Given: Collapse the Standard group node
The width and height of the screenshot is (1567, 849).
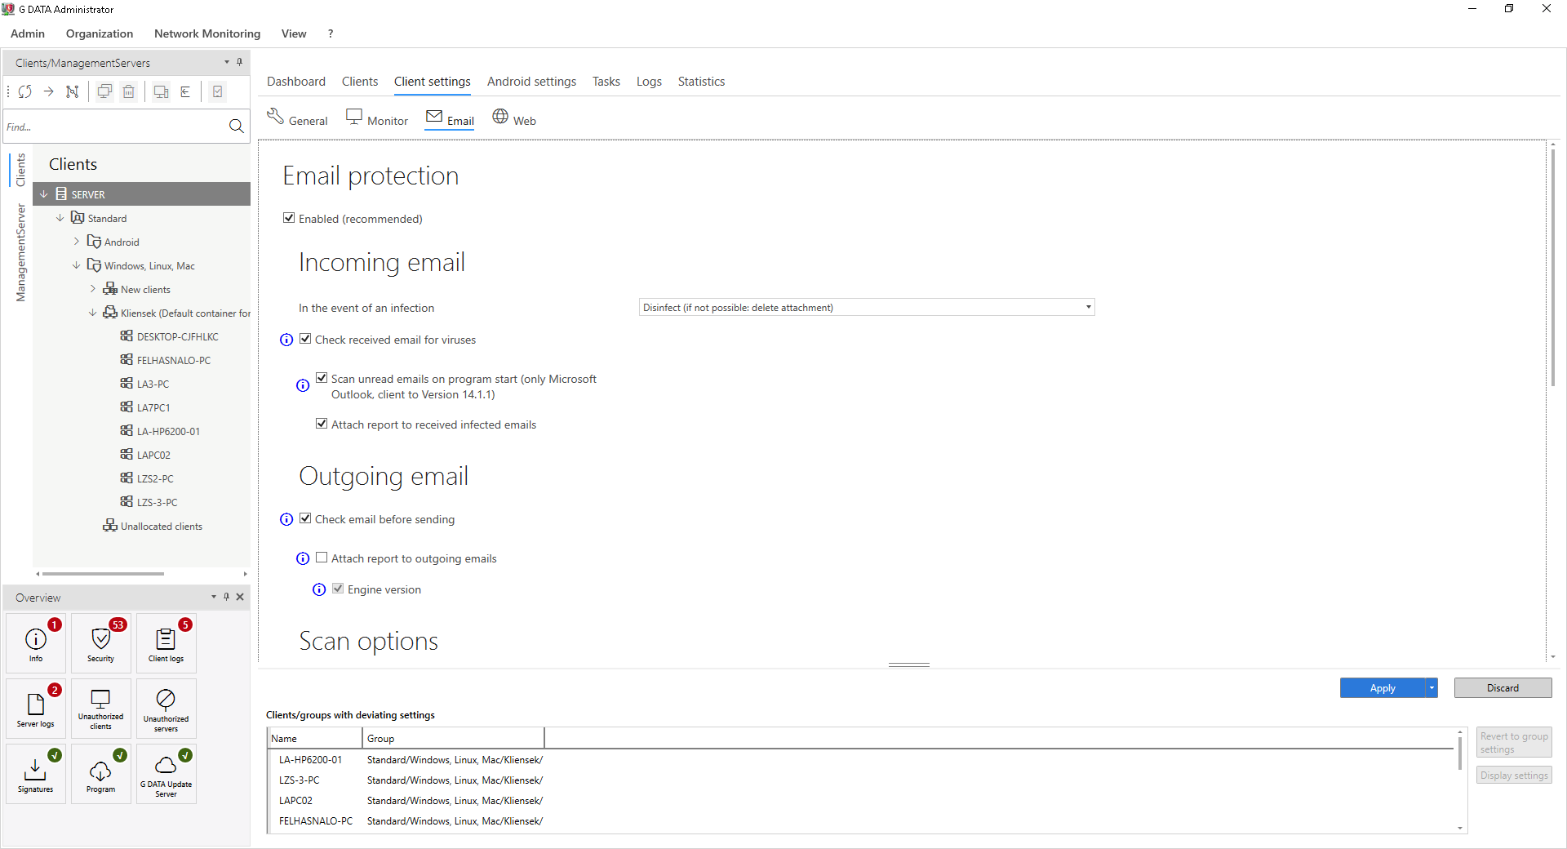Looking at the screenshot, I should [x=60, y=218].
